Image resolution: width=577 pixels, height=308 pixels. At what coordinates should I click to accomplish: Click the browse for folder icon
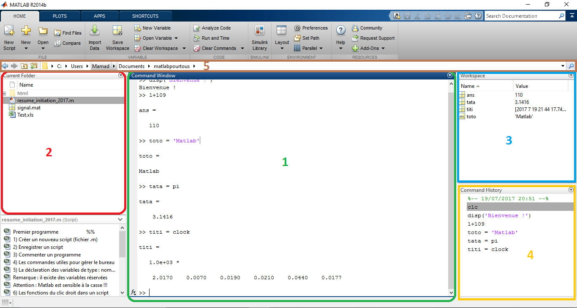(33, 66)
